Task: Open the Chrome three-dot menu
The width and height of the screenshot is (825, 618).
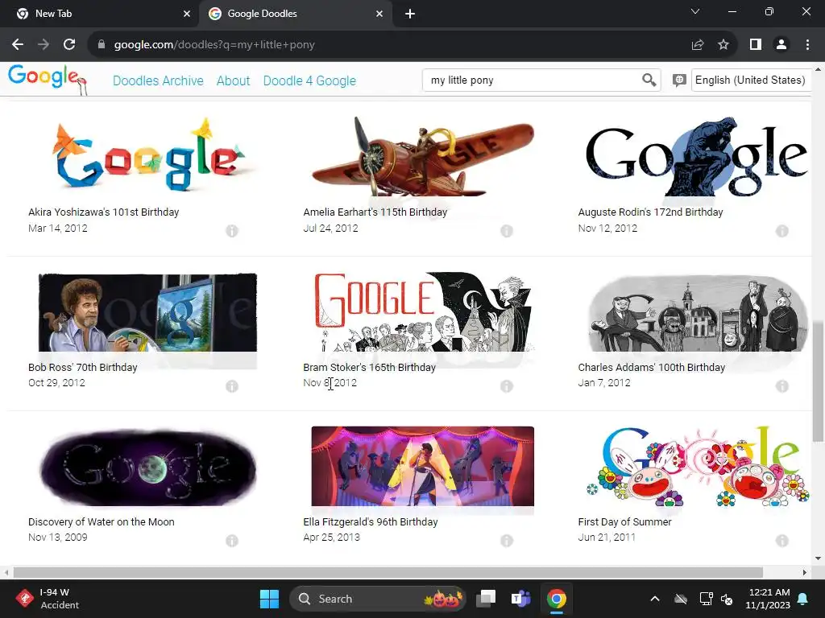Action: point(807,45)
